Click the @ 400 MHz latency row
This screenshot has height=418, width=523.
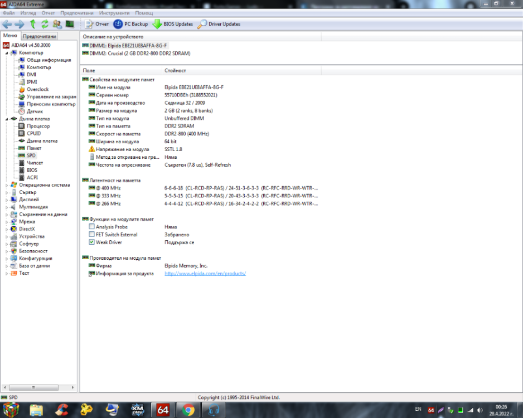coord(200,188)
